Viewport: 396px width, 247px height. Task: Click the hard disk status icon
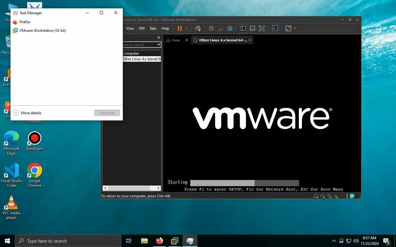(316, 196)
